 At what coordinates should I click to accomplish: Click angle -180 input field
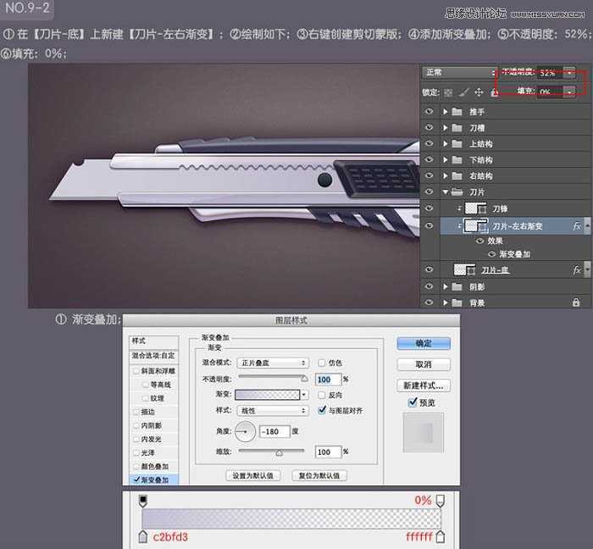coord(274,431)
